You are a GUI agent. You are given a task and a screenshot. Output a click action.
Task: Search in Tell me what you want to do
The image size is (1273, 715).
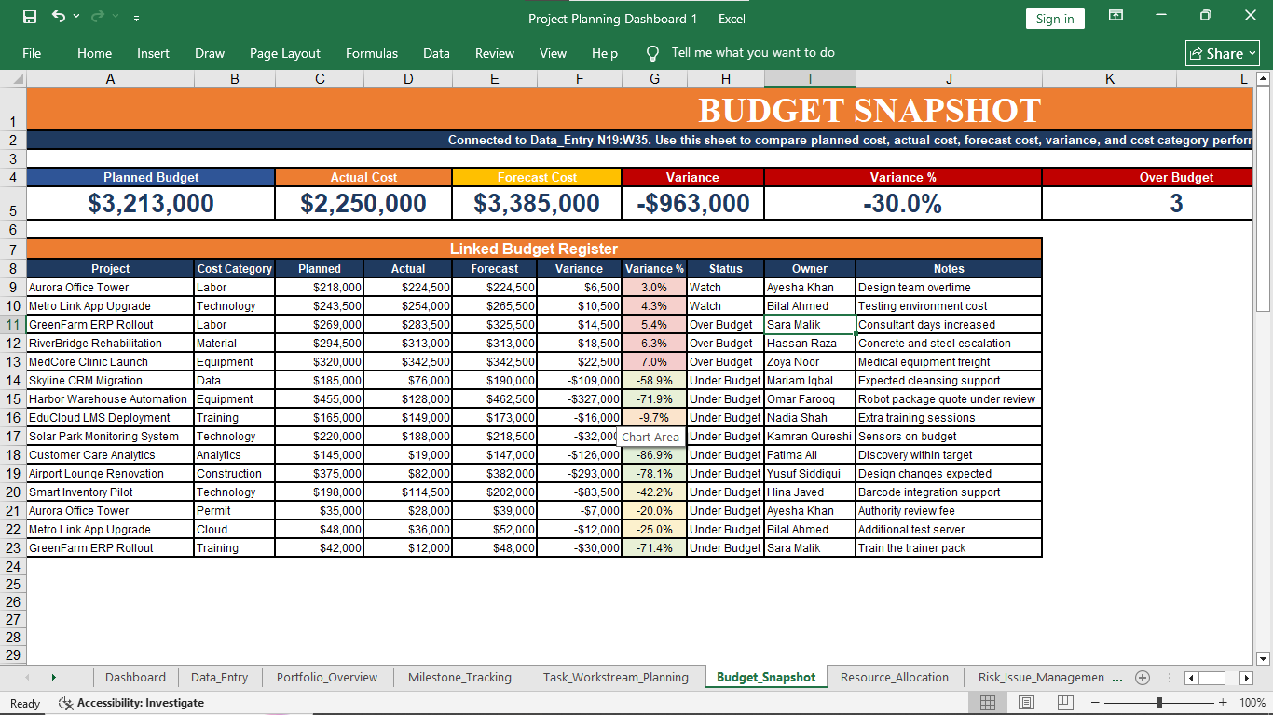[753, 53]
